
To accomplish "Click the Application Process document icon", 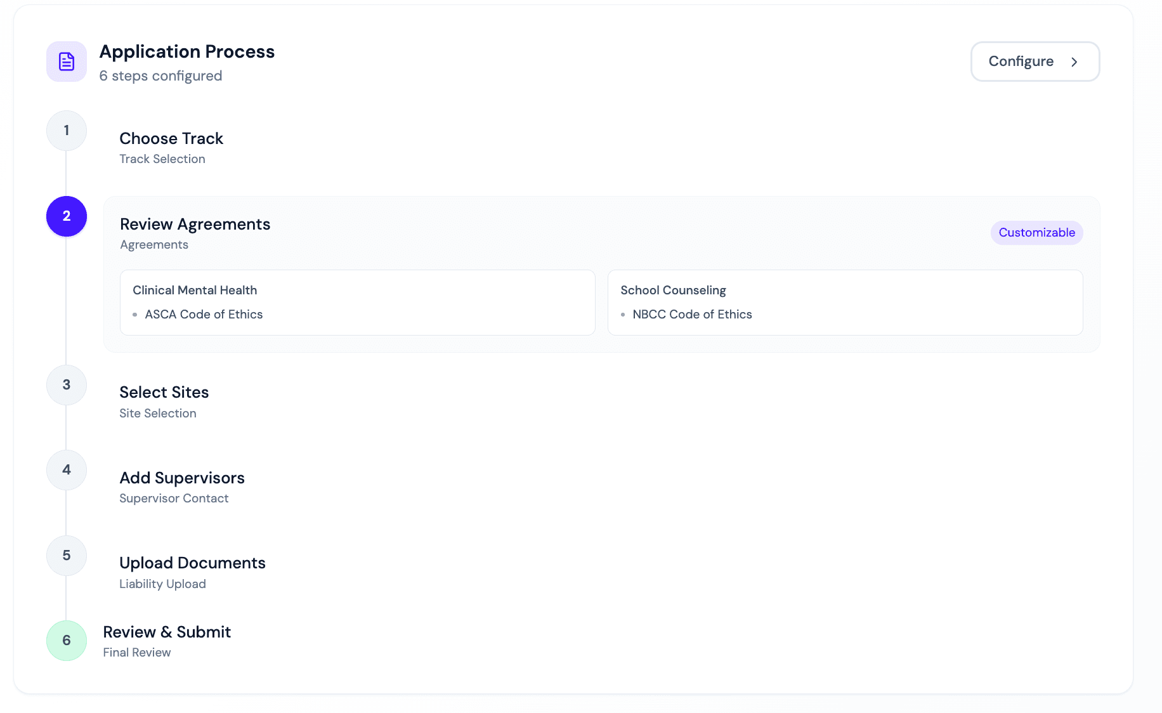I will (x=67, y=62).
